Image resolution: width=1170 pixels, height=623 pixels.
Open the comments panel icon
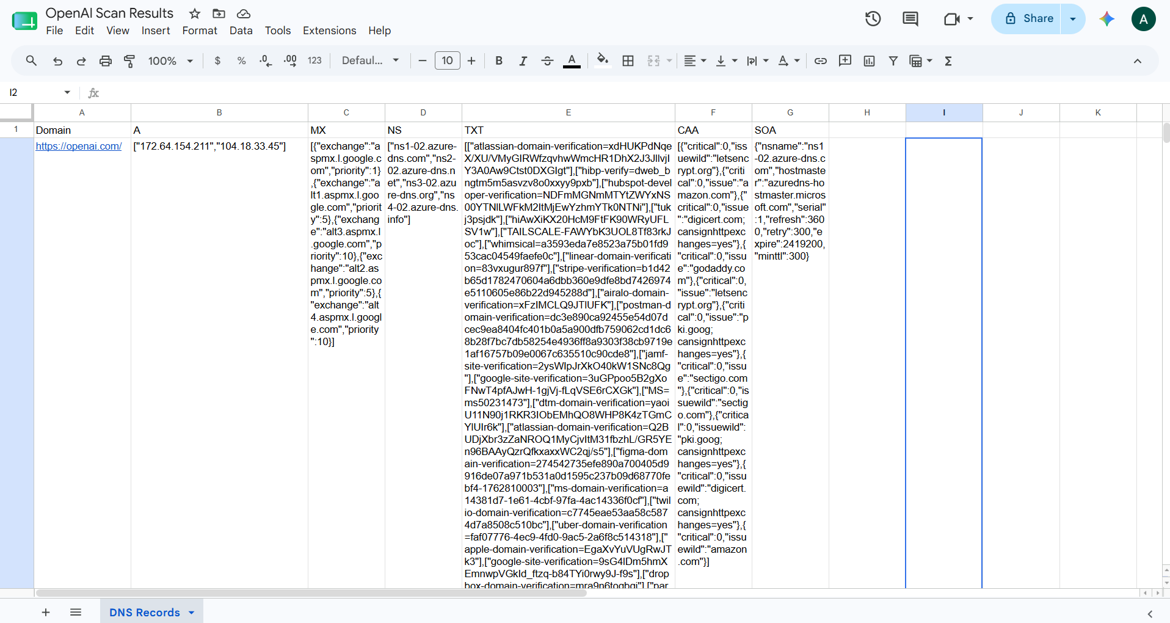click(x=910, y=19)
